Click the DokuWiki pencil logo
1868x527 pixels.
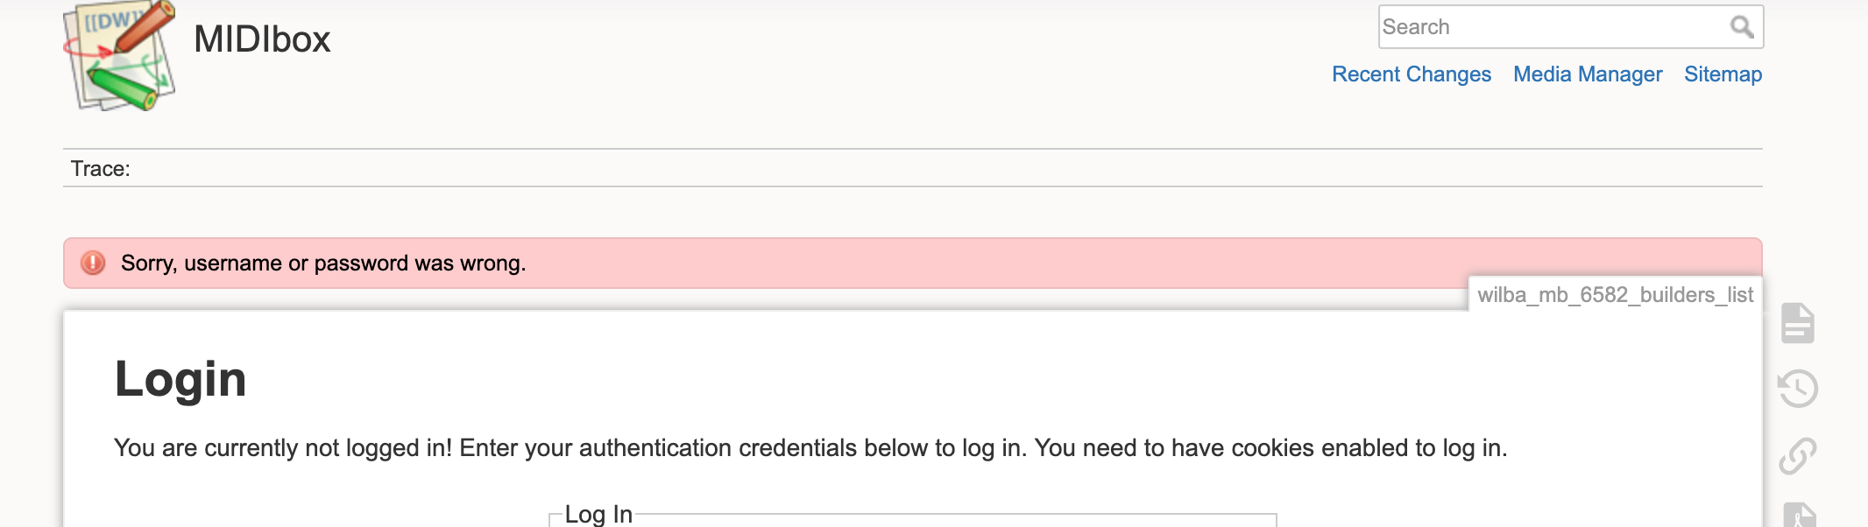click(120, 56)
